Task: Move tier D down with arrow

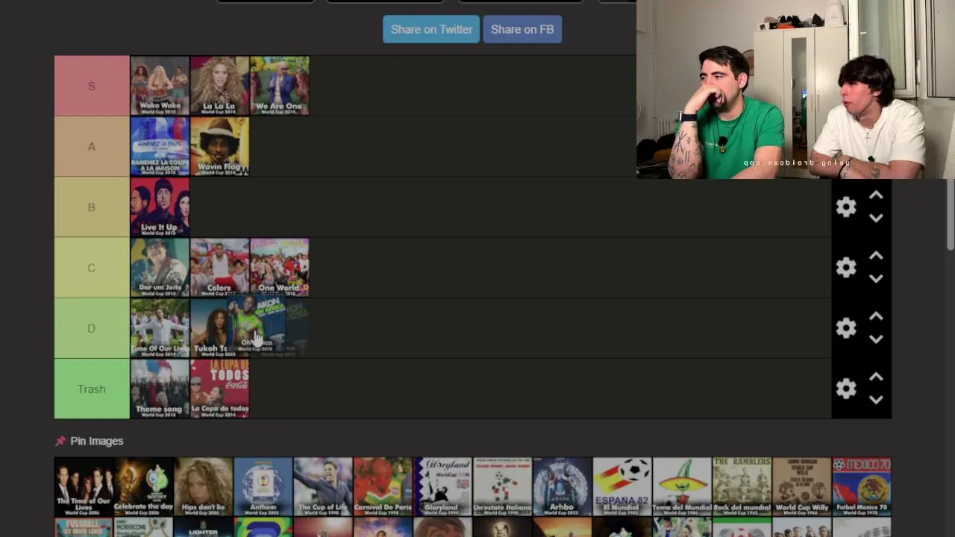Action: [x=876, y=339]
